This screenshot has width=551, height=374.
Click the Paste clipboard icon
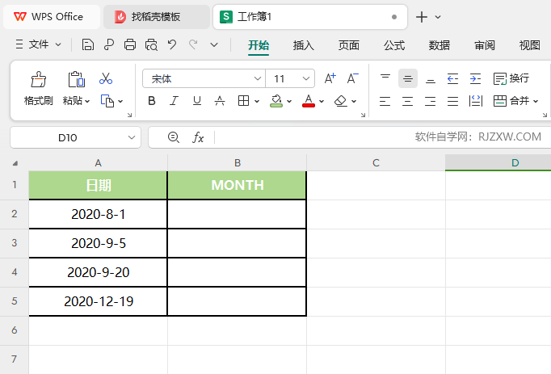point(76,79)
